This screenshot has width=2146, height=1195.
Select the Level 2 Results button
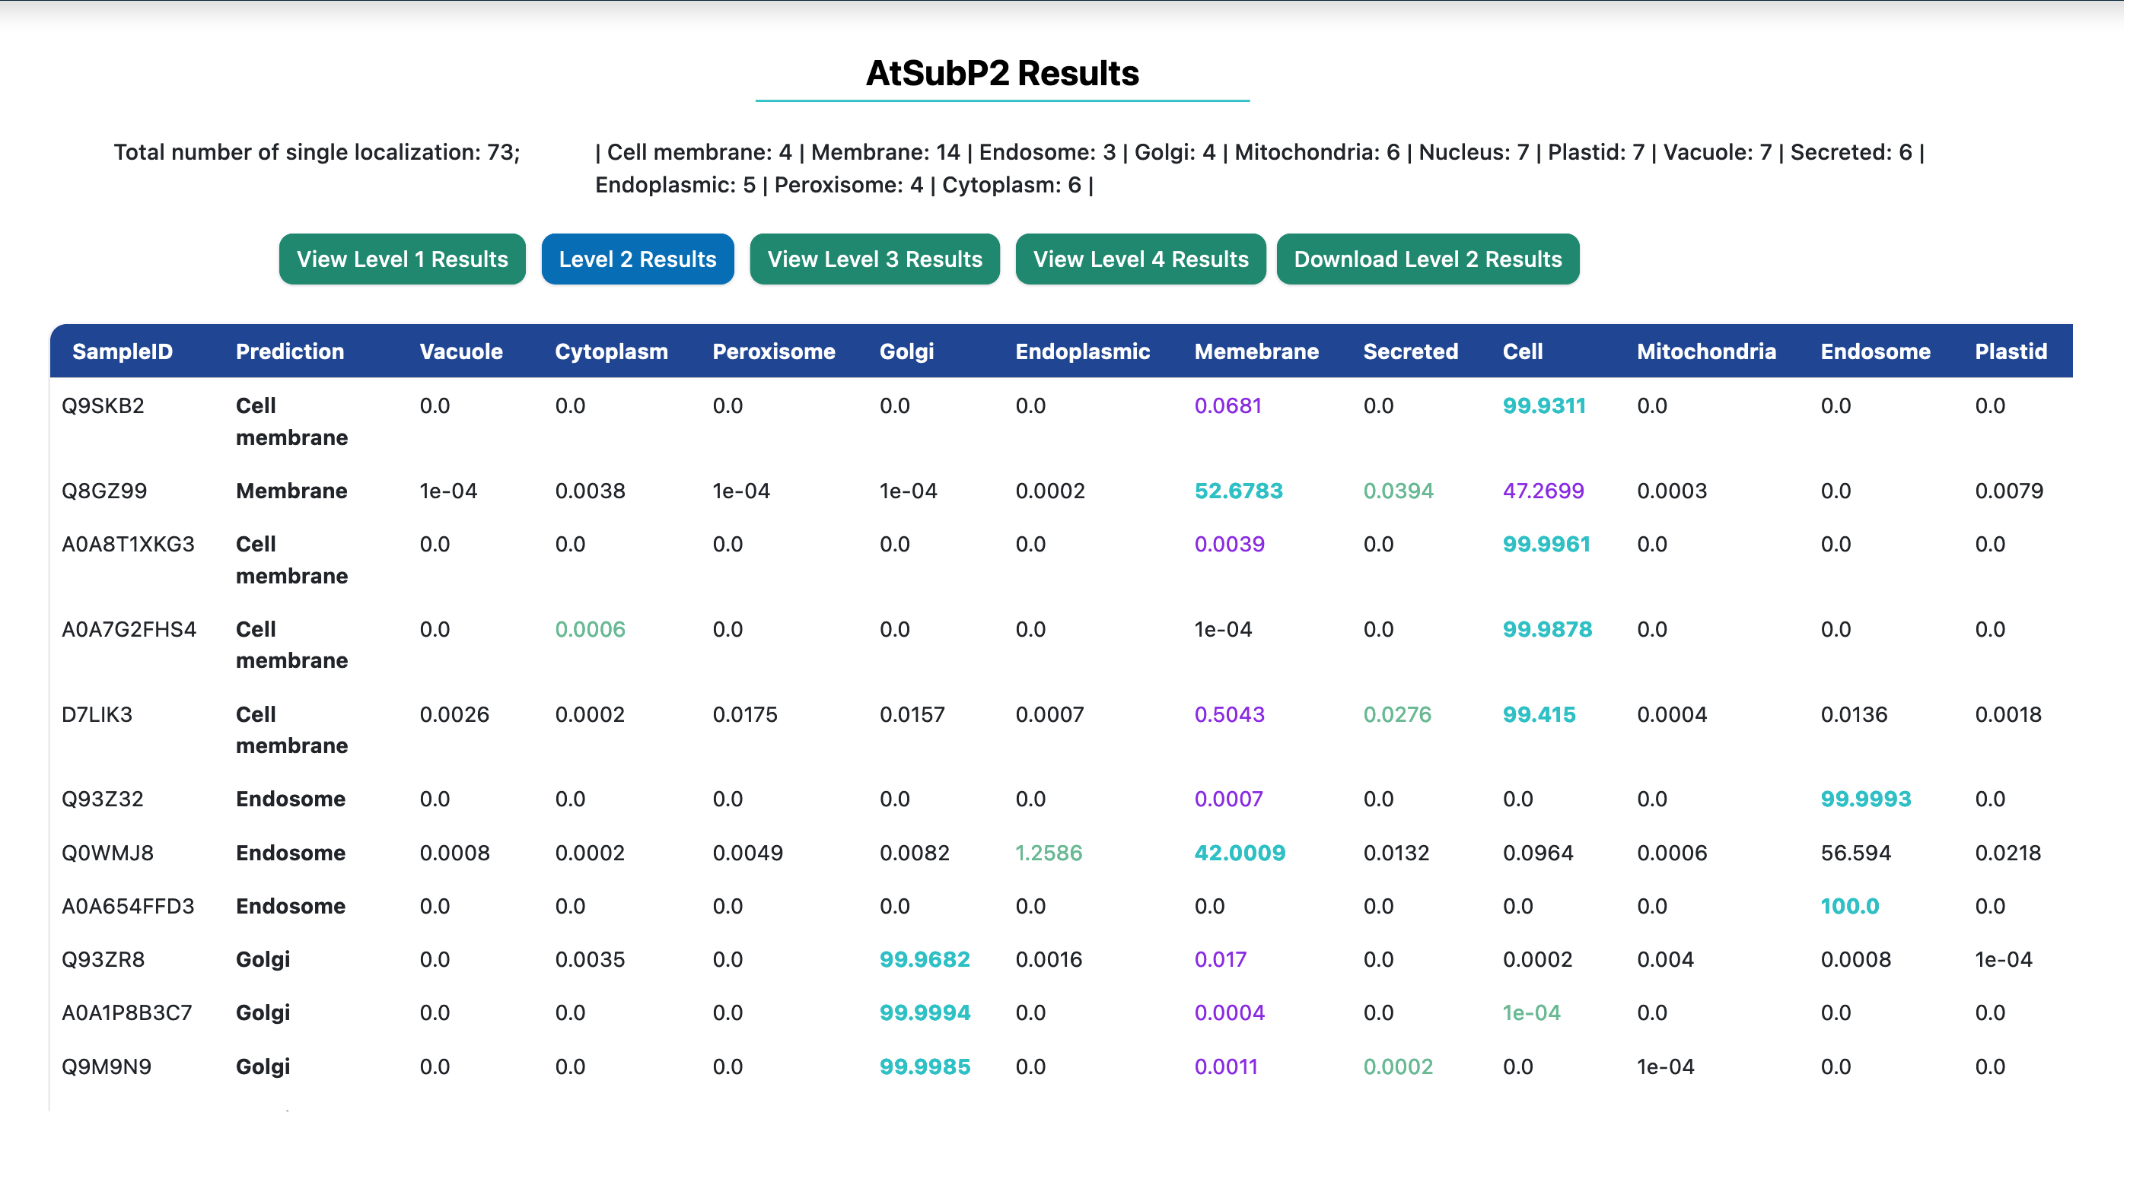coord(637,259)
